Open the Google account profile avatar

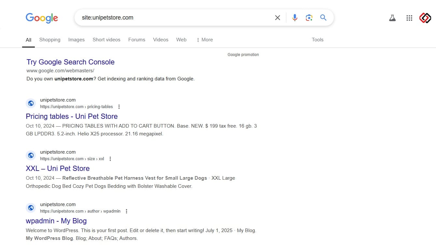(x=425, y=18)
